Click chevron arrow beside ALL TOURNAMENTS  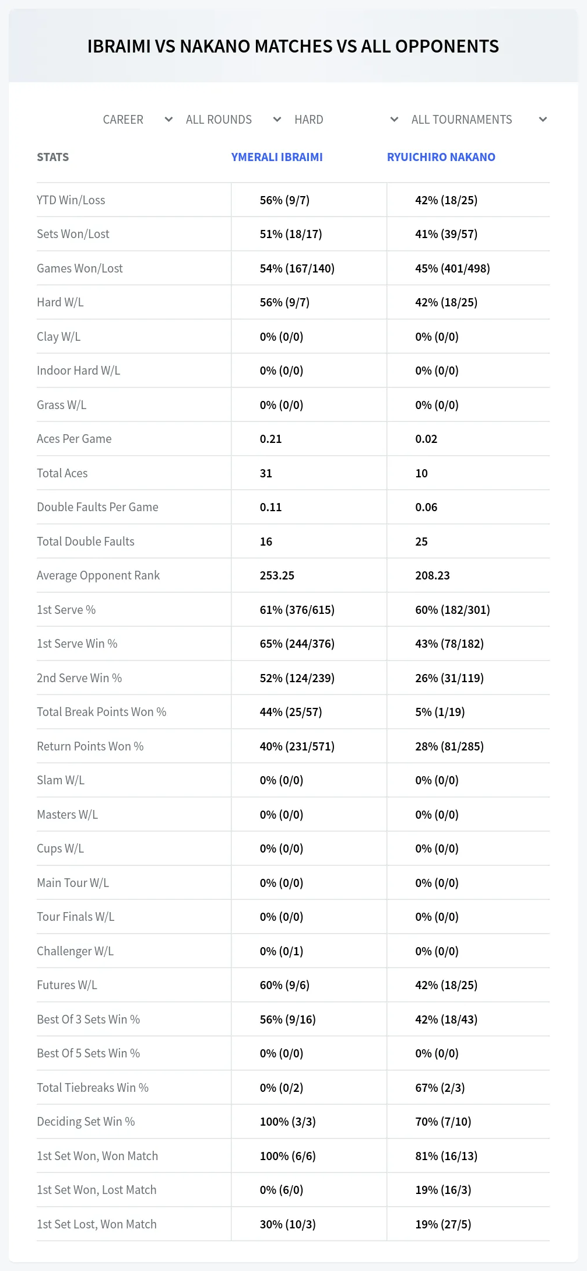(543, 120)
